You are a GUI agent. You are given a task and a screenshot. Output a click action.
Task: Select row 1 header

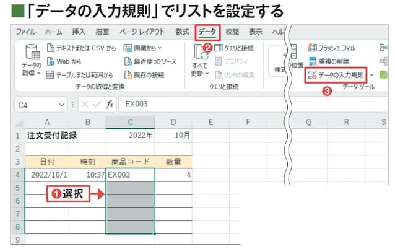pos(17,136)
